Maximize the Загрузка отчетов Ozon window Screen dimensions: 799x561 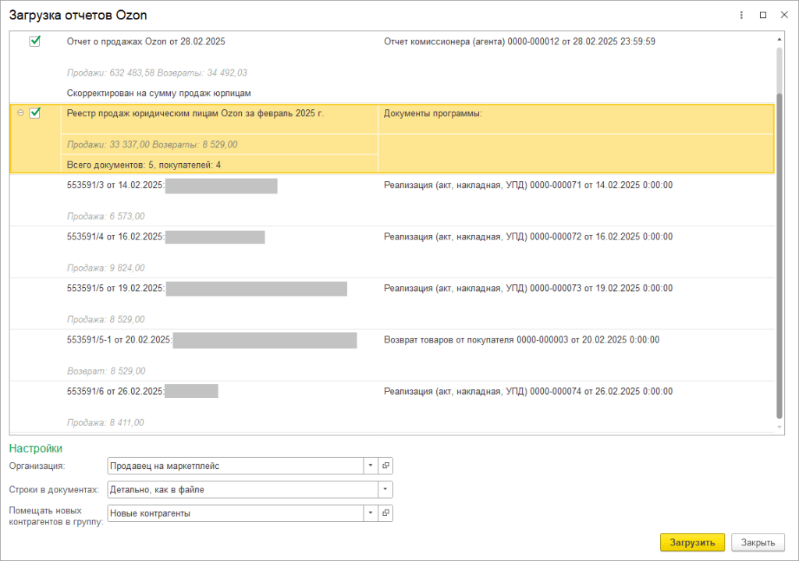pyautogui.click(x=762, y=15)
